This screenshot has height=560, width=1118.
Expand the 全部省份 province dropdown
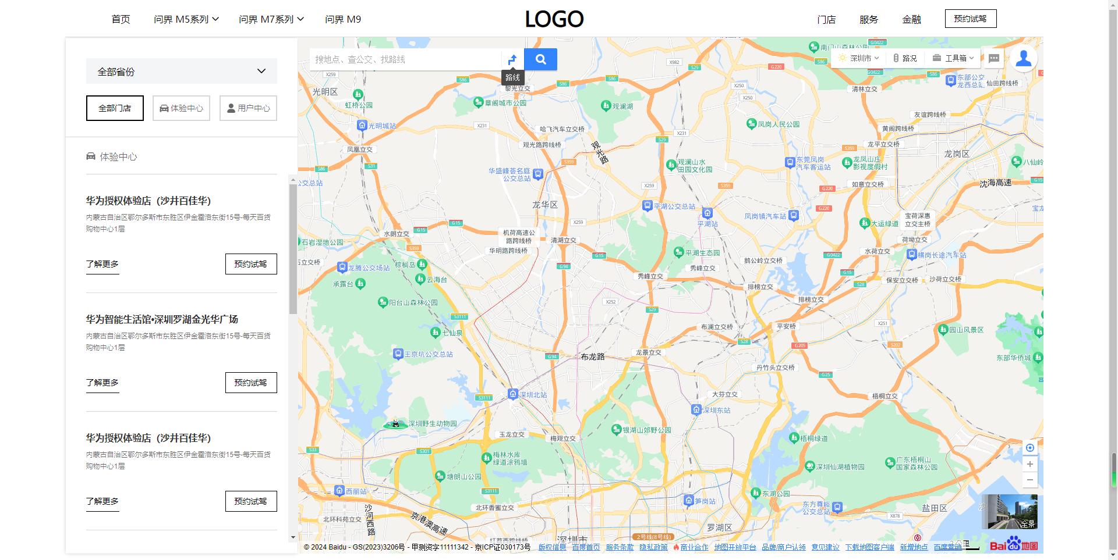pyautogui.click(x=182, y=71)
